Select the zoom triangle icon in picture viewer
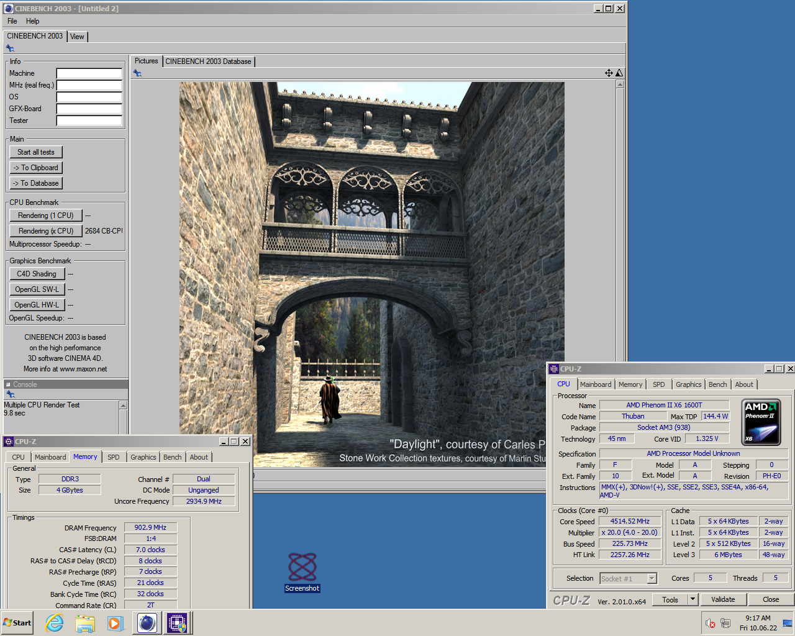This screenshot has height=636, width=795. coord(619,73)
